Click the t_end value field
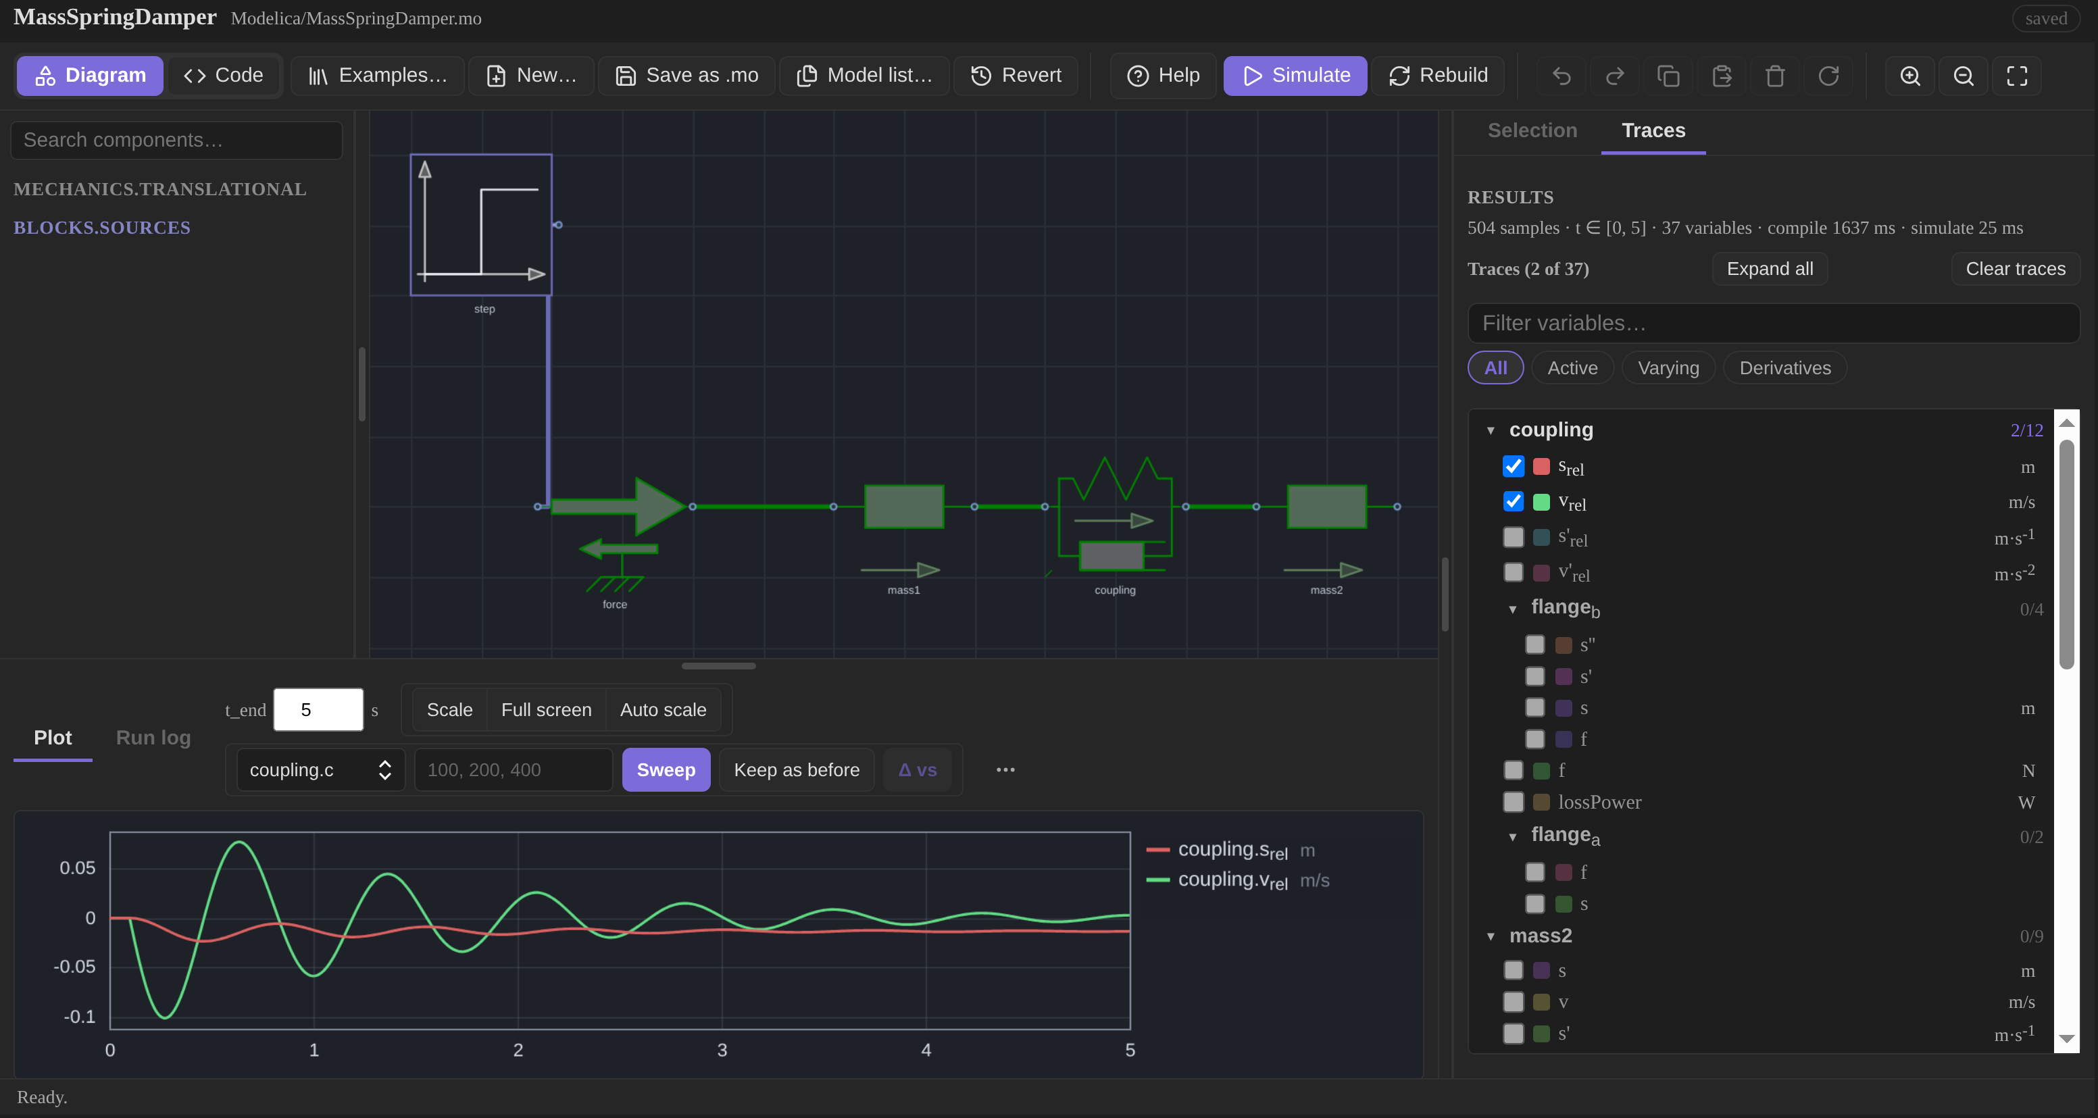This screenshot has height=1118, width=2098. click(x=318, y=709)
